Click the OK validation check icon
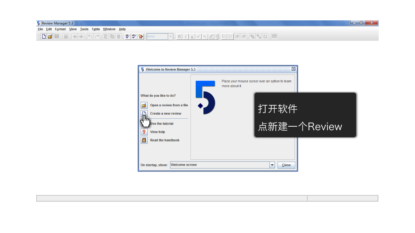This screenshot has width=415, height=233. point(128,36)
